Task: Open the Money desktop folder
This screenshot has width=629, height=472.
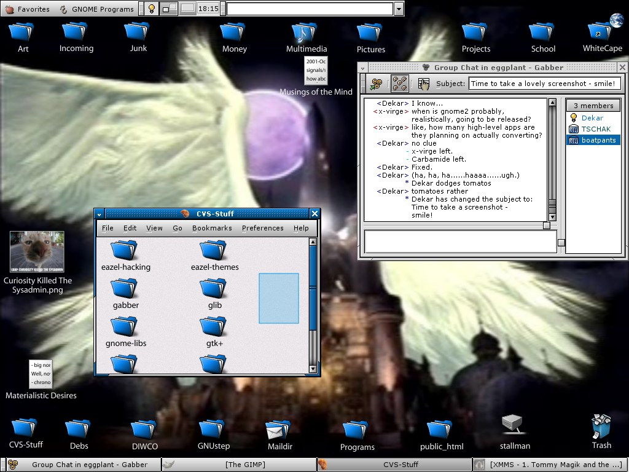Action: [x=234, y=37]
